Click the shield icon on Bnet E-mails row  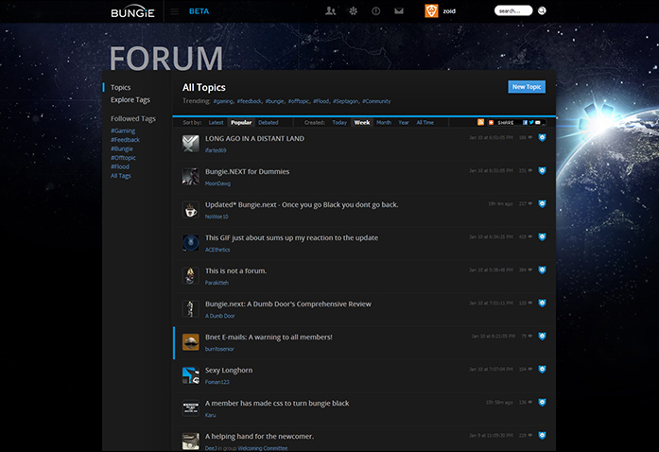click(x=542, y=336)
